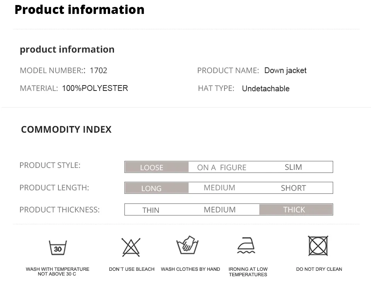The width and height of the screenshot is (371, 282).
Task: Select MEDIUM product thickness option
Action: [x=220, y=210]
